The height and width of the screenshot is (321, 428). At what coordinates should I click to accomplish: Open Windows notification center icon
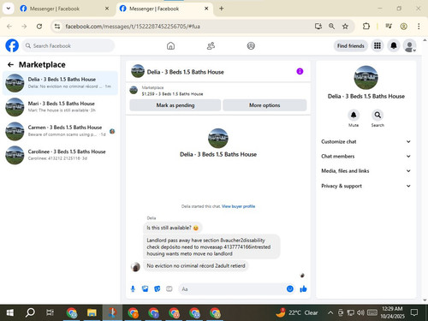(414, 312)
